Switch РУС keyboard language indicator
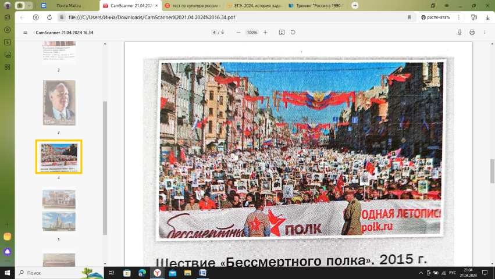The width and height of the screenshot is (495, 279). (x=453, y=273)
